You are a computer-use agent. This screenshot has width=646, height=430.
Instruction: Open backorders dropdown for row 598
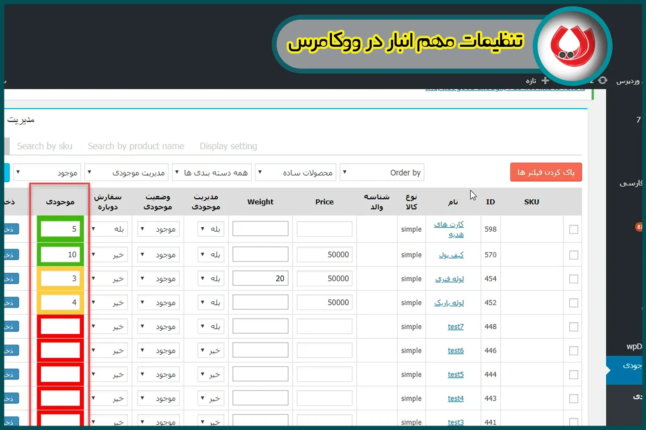pyautogui.click(x=109, y=229)
